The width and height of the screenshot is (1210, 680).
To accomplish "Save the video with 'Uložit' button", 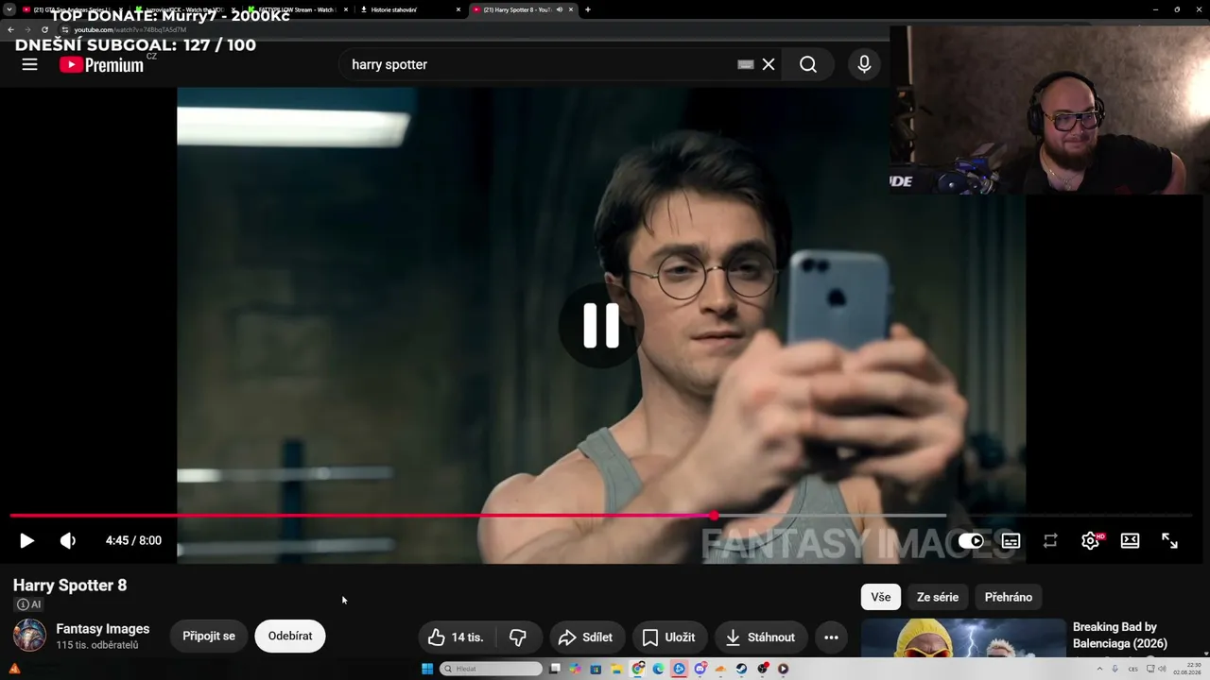I will click(x=669, y=637).
